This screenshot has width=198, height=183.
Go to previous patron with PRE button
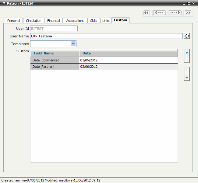coord(159,13)
